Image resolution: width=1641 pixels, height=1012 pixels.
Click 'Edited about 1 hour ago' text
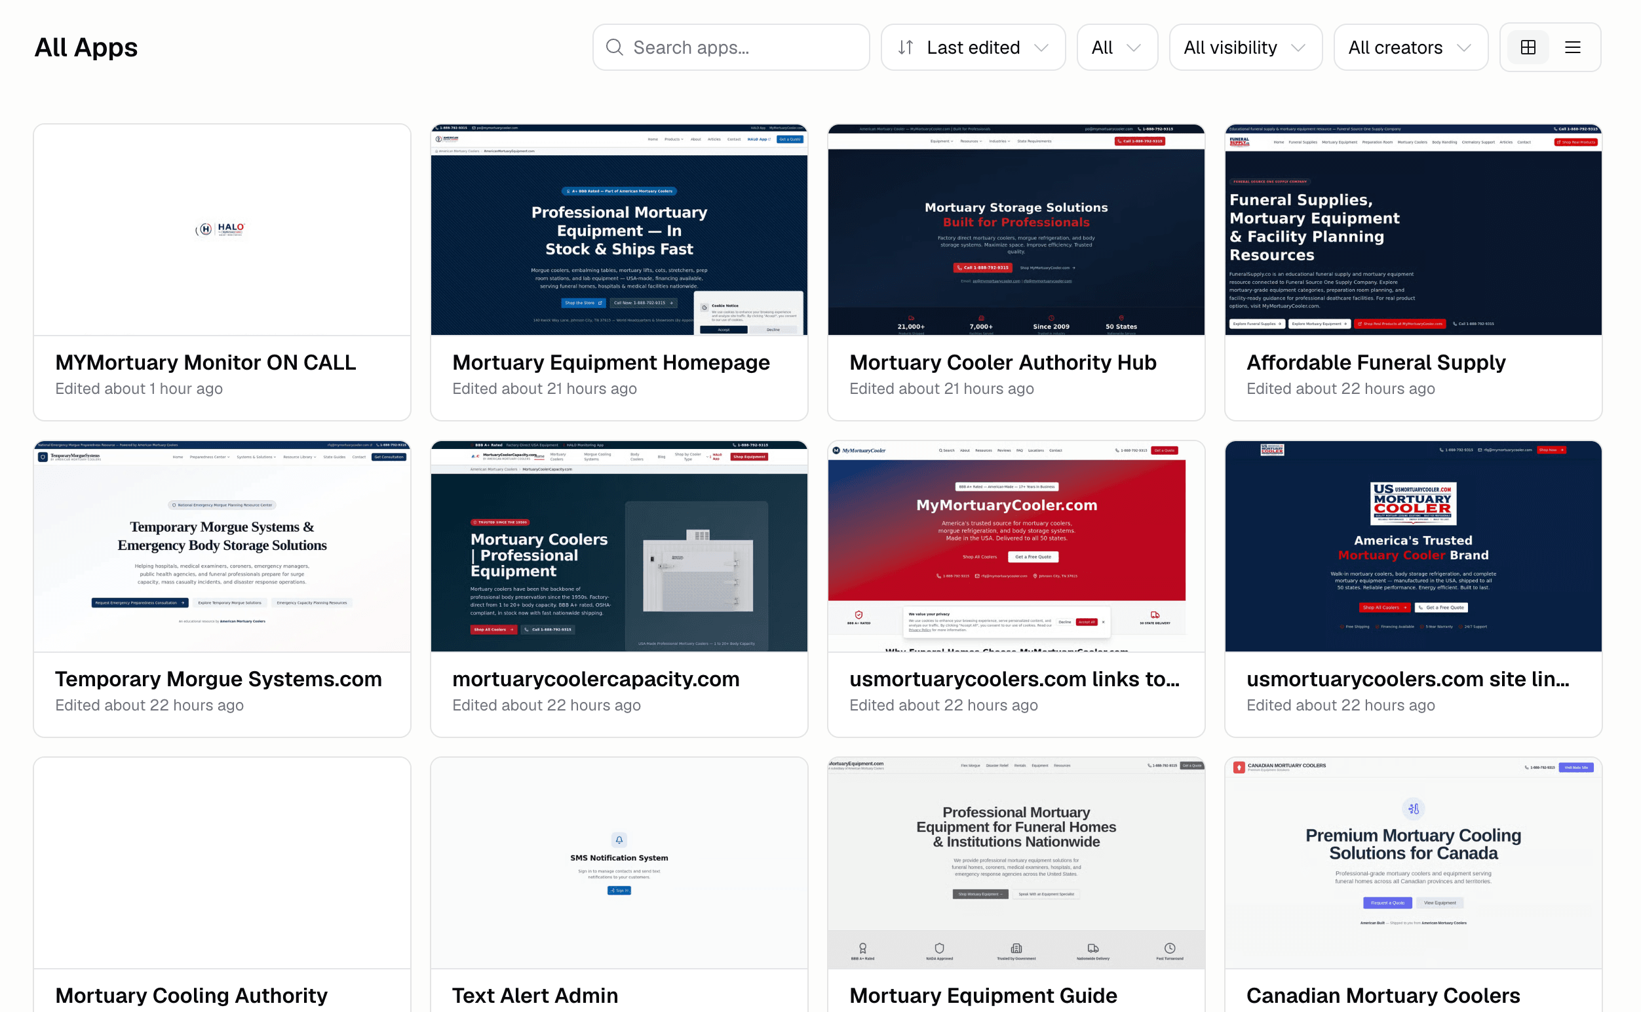point(139,388)
